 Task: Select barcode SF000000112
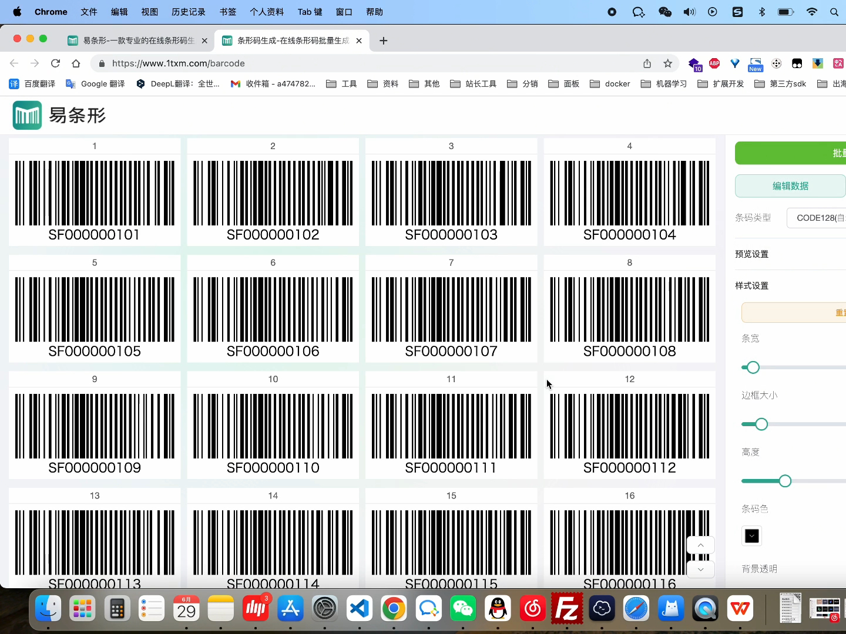click(x=630, y=434)
